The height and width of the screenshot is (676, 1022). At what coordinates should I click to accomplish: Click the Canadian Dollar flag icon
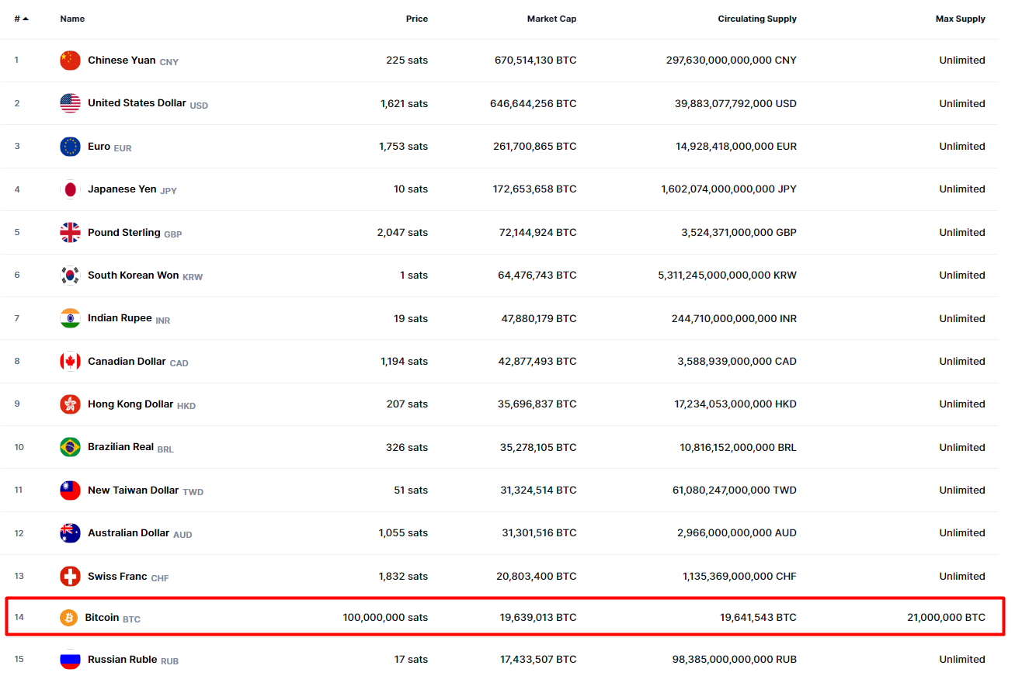click(x=70, y=362)
